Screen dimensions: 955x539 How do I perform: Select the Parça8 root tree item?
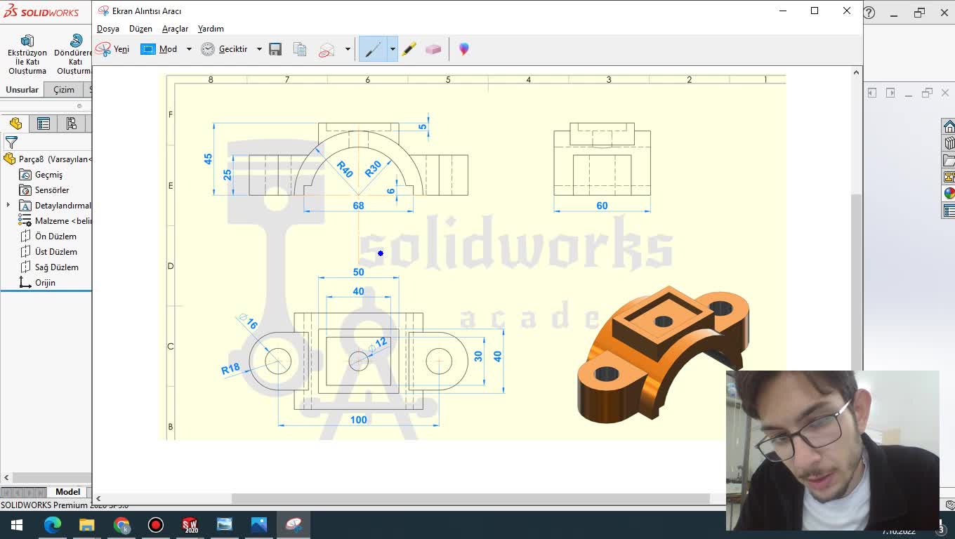coord(48,159)
